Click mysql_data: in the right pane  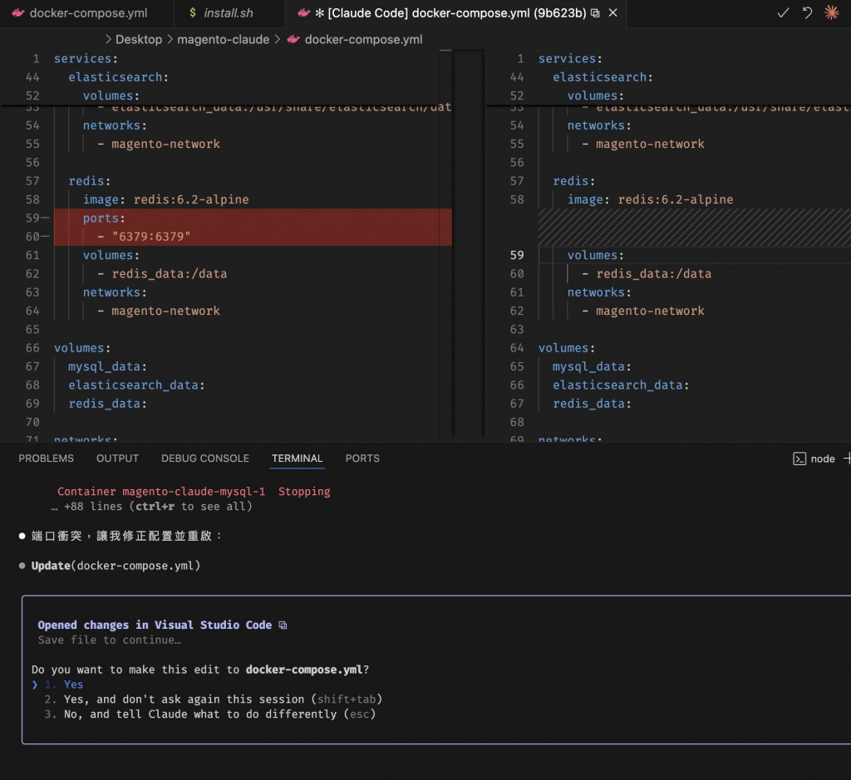click(x=592, y=366)
